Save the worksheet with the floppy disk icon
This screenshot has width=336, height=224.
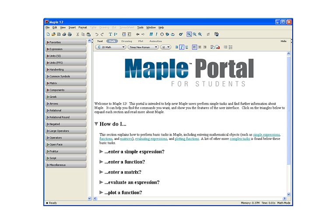[59, 34]
